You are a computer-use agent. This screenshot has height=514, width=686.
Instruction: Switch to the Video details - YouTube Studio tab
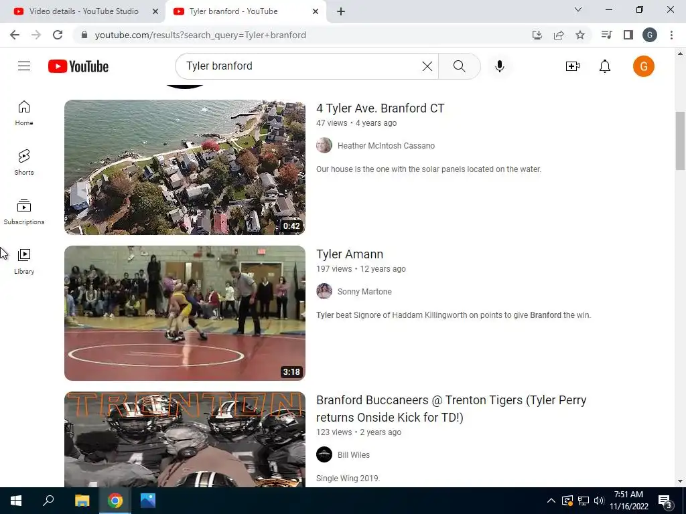(84, 11)
